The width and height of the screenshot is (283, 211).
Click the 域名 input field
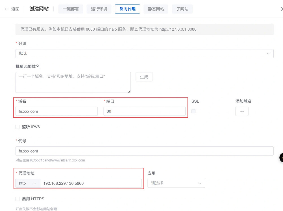tap(57, 111)
